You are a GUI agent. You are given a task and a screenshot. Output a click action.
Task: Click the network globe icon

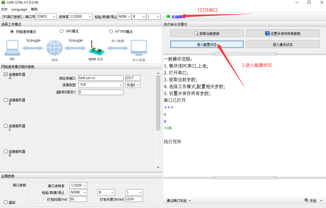click(54, 48)
